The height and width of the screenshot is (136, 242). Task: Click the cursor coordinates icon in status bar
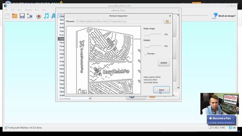tap(210, 128)
